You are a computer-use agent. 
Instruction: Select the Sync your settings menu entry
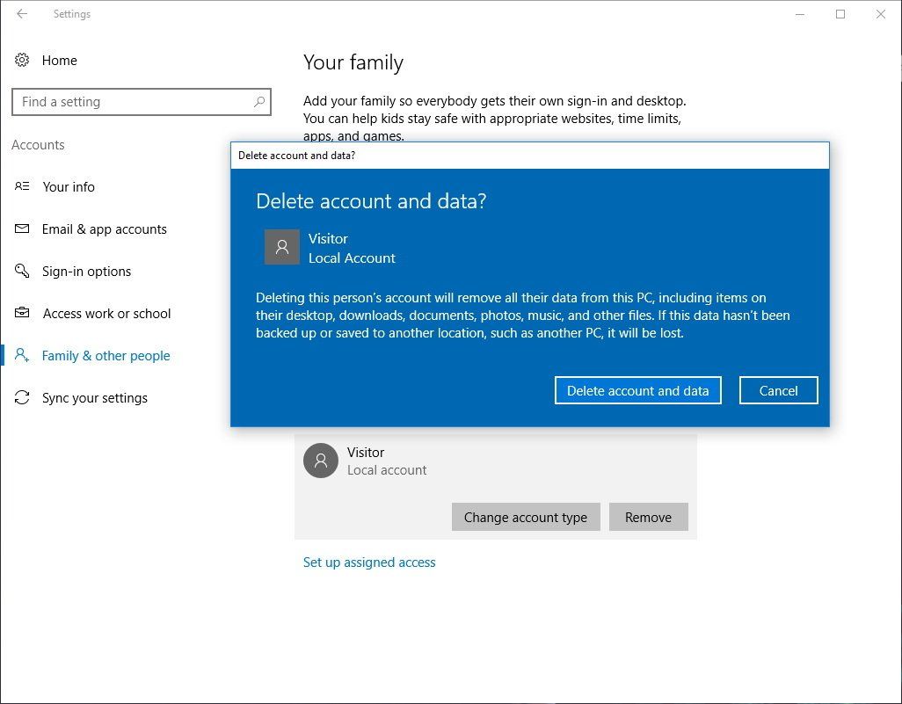tap(95, 397)
